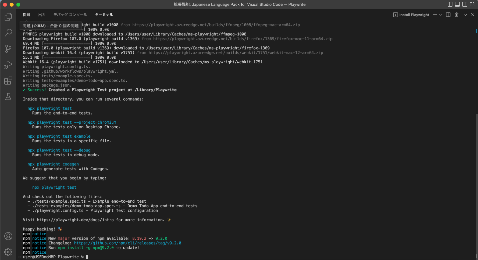This screenshot has height=260, width=478.
Task: Select the Install Playwright terminal
Action: (x=411, y=15)
